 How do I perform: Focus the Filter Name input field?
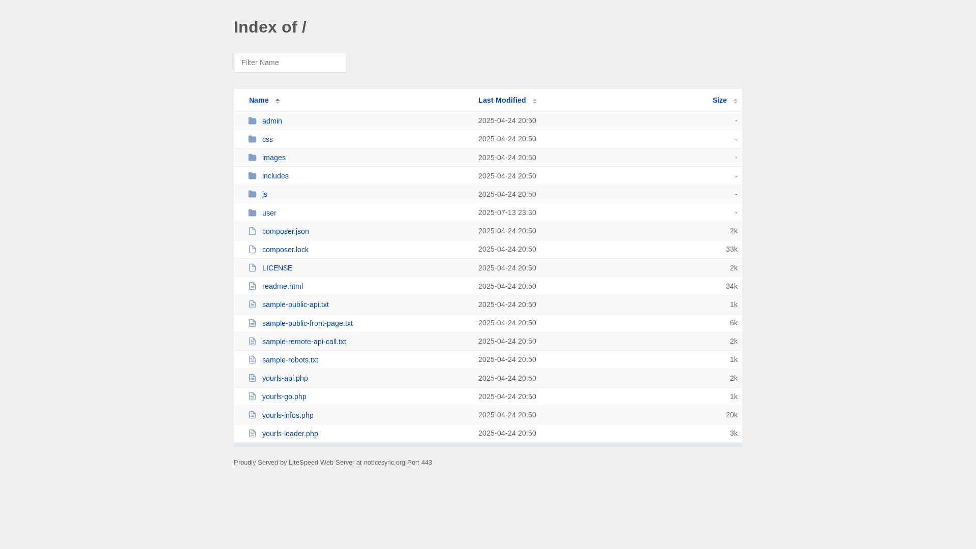point(290,63)
